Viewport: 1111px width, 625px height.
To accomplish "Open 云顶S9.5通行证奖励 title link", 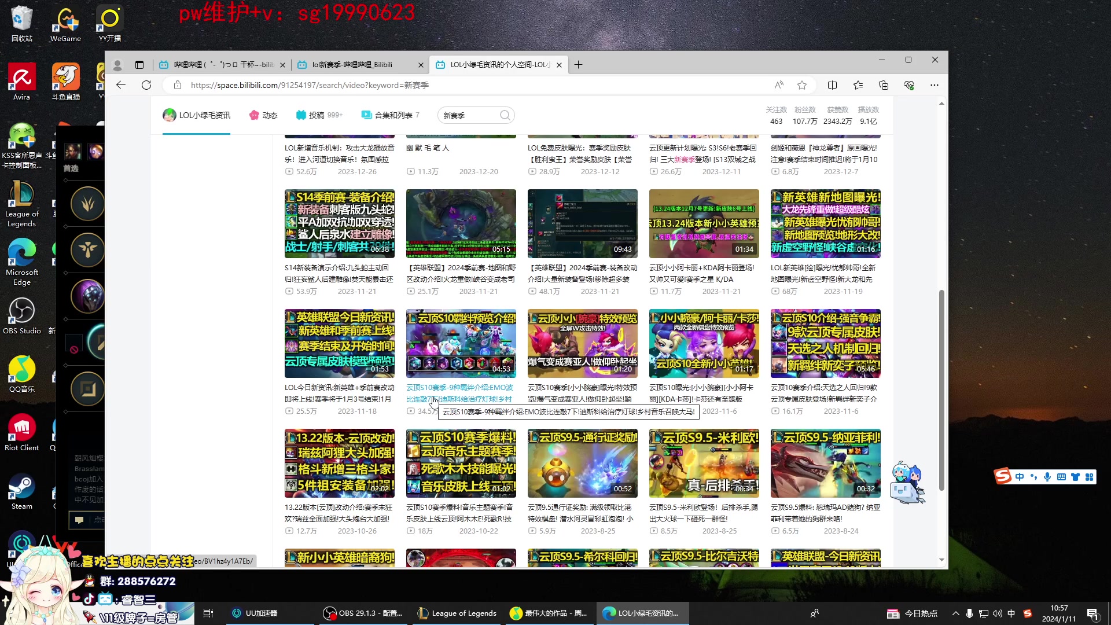I will (580, 513).
